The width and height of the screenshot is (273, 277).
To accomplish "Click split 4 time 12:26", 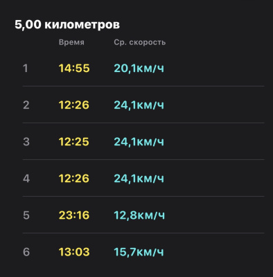I will coord(74,178).
